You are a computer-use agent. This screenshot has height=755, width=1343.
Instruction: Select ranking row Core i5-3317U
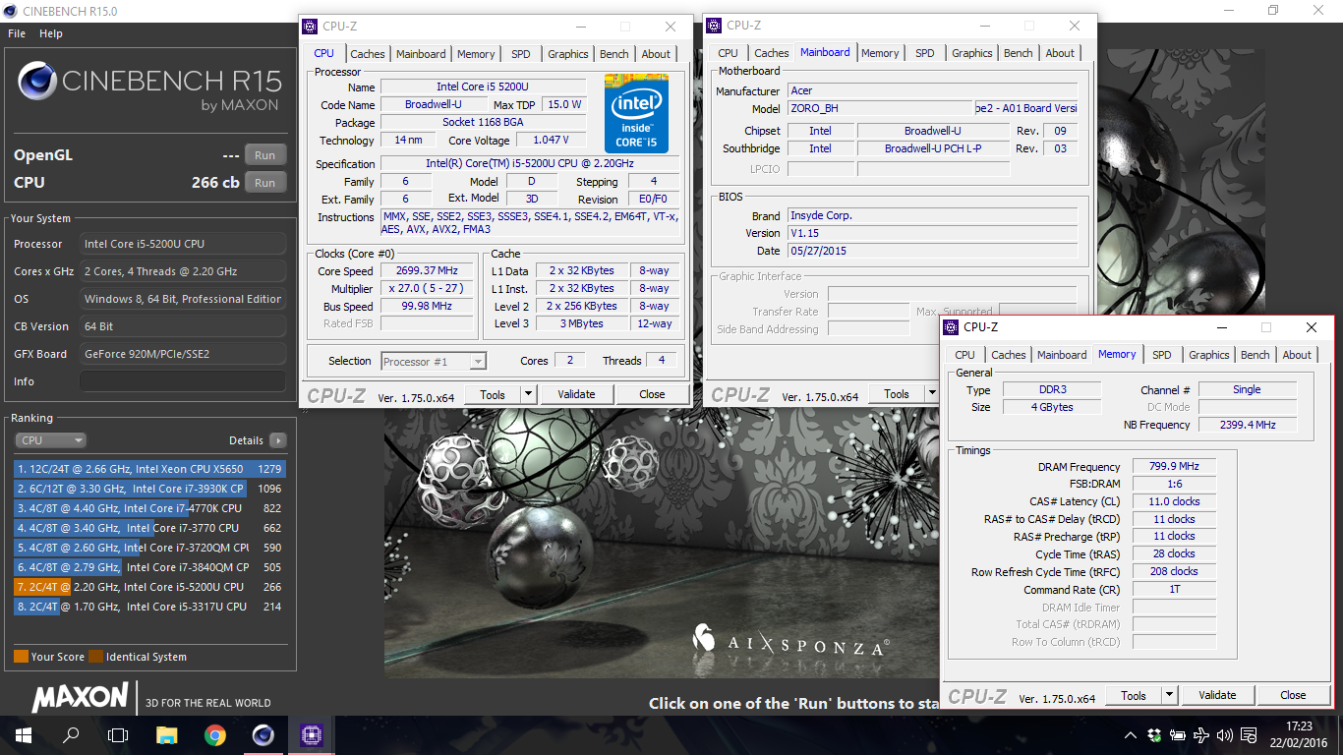coord(149,607)
